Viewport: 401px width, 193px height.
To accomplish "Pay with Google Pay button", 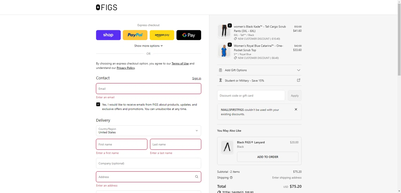I will click(x=189, y=35).
